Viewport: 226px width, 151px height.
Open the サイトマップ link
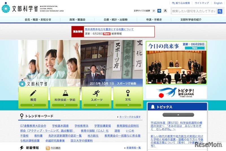click(202, 3)
